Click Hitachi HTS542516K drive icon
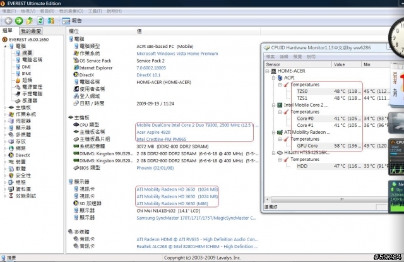404x262 pixels. pyautogui.click(x=280, y=153)
